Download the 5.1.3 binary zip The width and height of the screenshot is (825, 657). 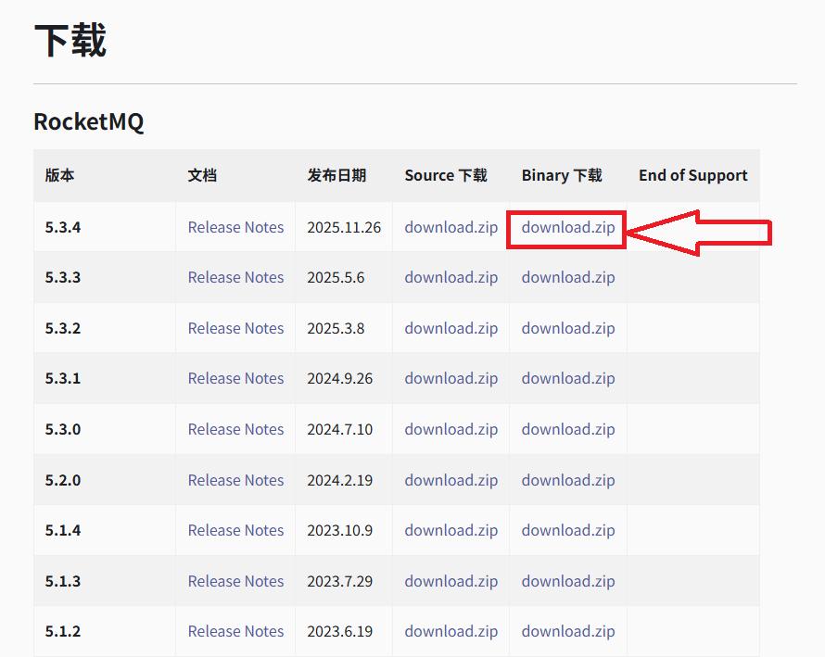[567, 582]
